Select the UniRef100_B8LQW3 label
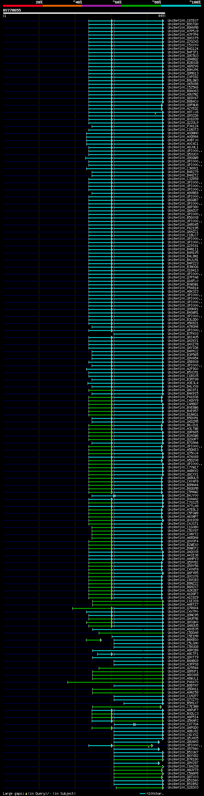The width and height of the screenshot is (204, 796). tap(183, 81)
